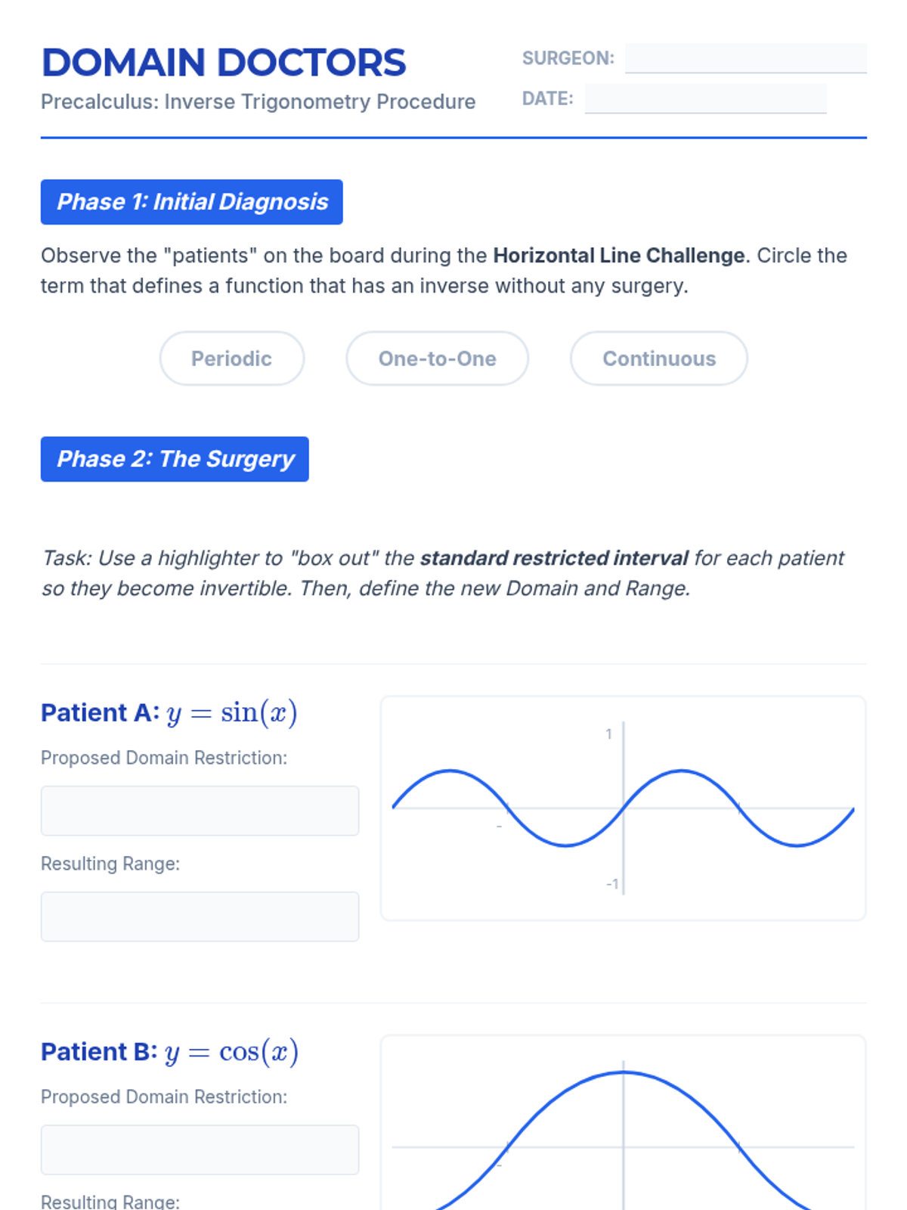Click the DOMAIN DOCTORS title

224,63
